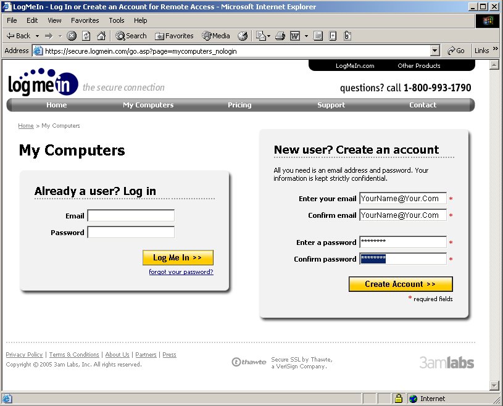Click the Other Products top link
Image resolution: width=503 pixels, height=406 pixels.
pyautogui.click(x=419, y=66)
